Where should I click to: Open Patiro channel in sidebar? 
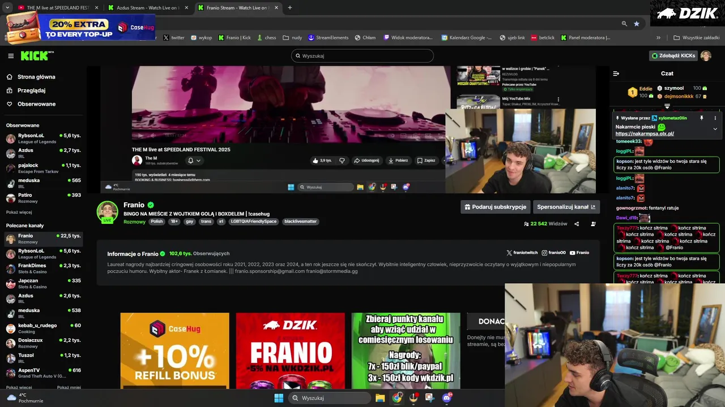pos(44,198)
